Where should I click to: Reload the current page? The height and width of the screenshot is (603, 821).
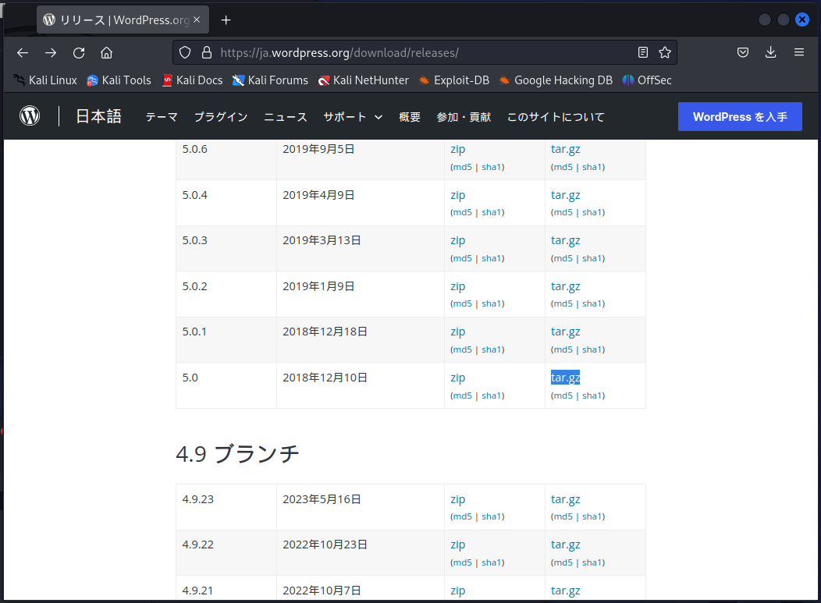tap(79, 53)
